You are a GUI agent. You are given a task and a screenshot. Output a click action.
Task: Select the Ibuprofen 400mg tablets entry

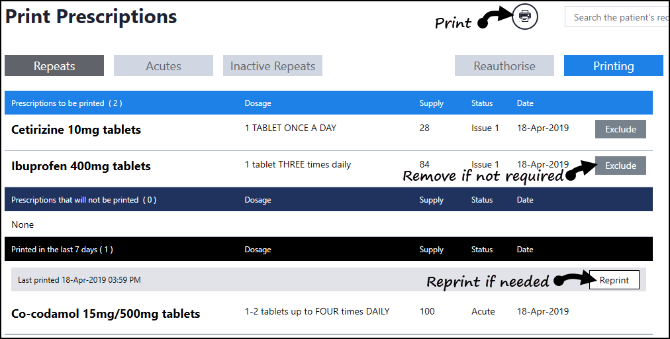pos(81,166)
